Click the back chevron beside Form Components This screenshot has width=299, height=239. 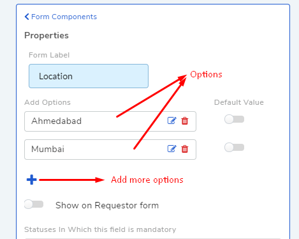(x=27, y=17)
